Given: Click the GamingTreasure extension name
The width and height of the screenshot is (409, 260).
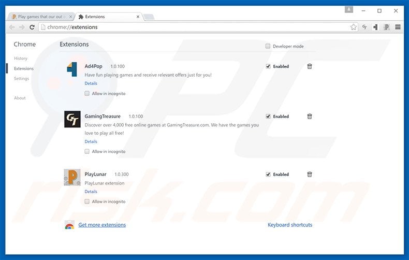Looking at the screenshot, I should coord(103,117).
